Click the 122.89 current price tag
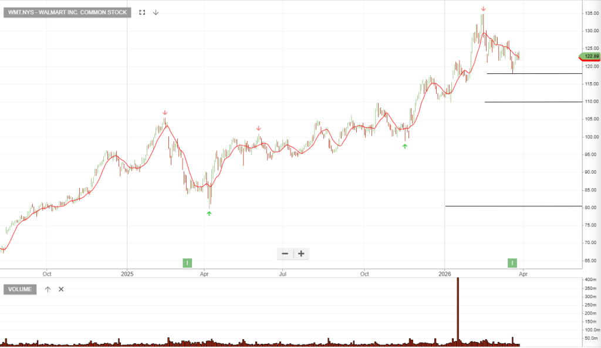 tap(590, 56)
